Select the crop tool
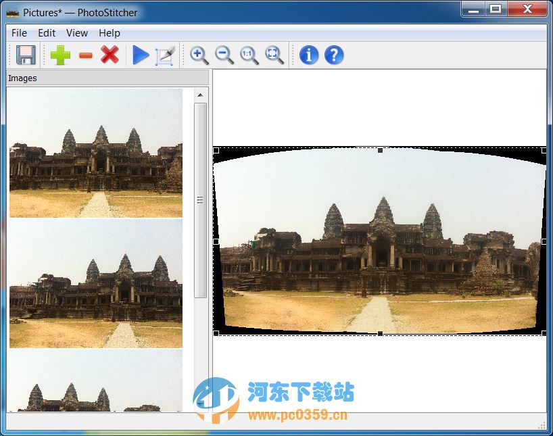Image resolution: width=553 pixels, height=436 pixels. pos(165,56)
